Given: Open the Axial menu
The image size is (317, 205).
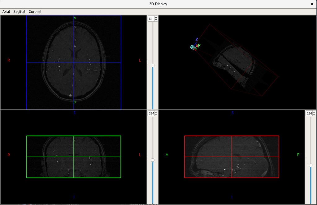Looking at the screenshot, I should (x=6, y=11).
